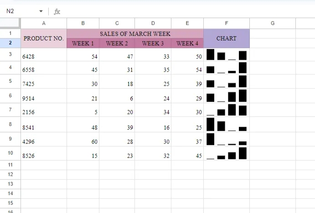Image resolution: width=315 pixels, height=213 pixels.
Task: Click the WEEK 1 header cell
Action: click(x=83, y=44)
